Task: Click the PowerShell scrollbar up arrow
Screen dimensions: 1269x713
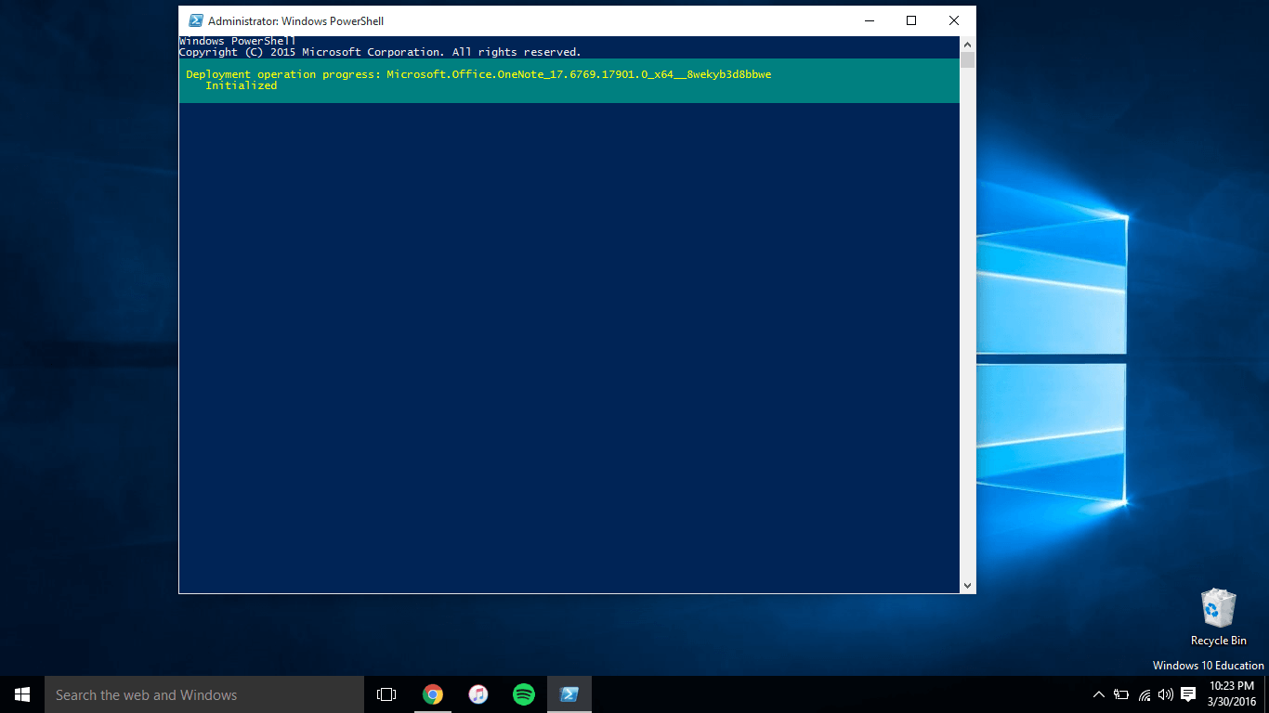Action: [x=967, y=44]
